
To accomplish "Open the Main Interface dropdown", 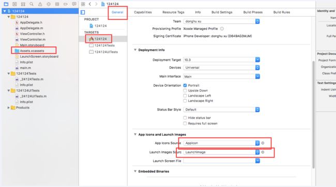I will (222, 76).
